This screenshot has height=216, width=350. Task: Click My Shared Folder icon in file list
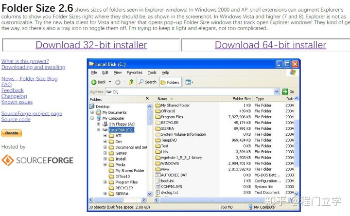[x=158, y=105]
